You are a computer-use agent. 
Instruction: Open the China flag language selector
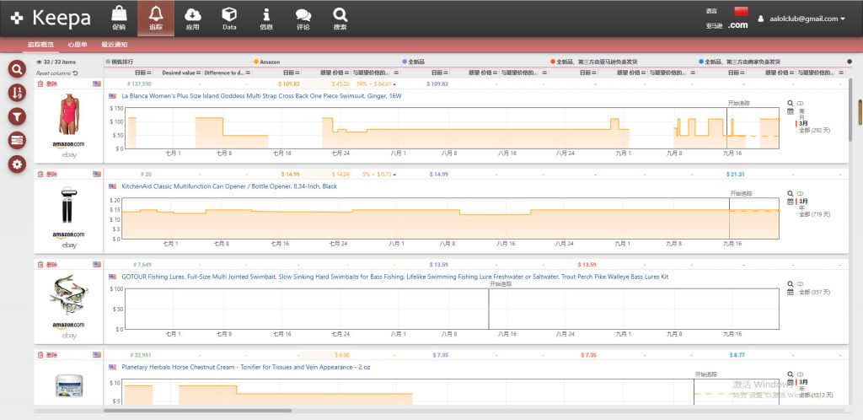pos(742,10)
